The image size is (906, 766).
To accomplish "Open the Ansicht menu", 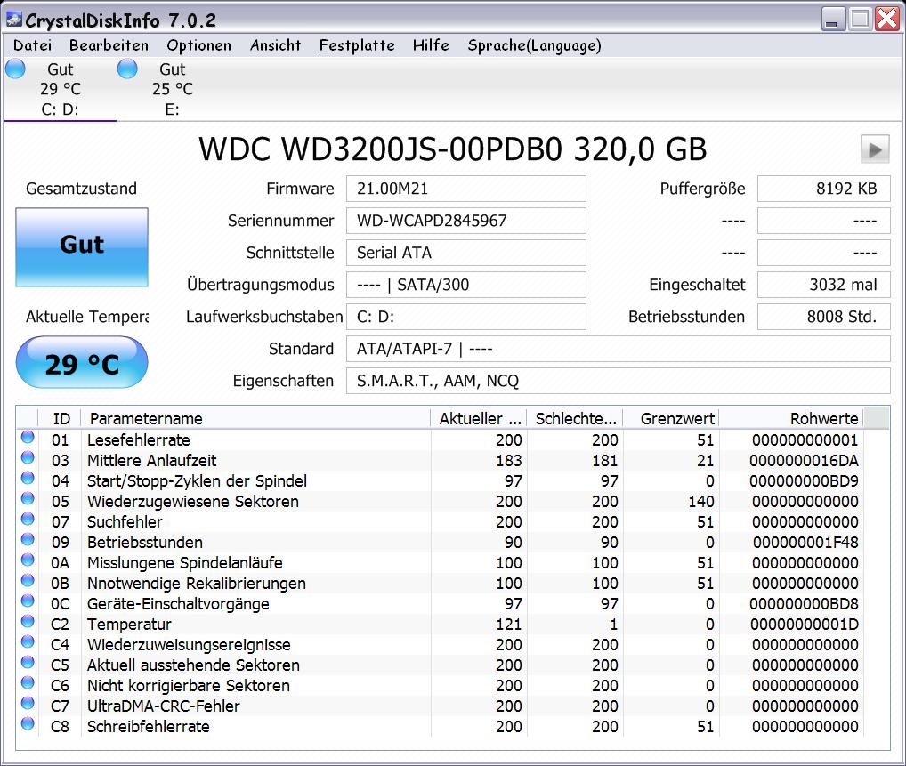I will pyautogui.click(x=275, y=45).
